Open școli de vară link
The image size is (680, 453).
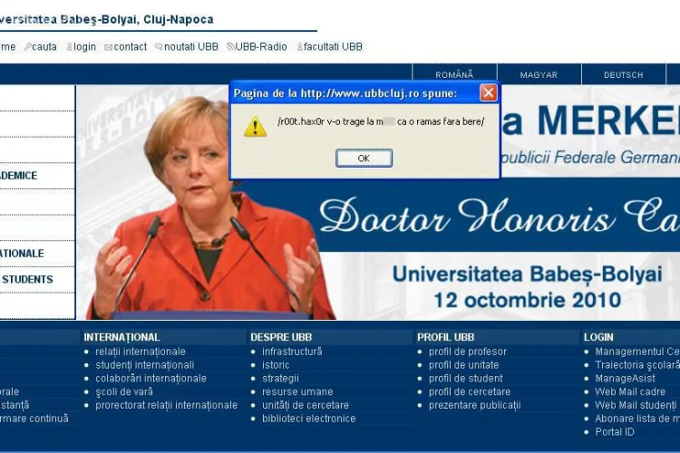(124, 392)
